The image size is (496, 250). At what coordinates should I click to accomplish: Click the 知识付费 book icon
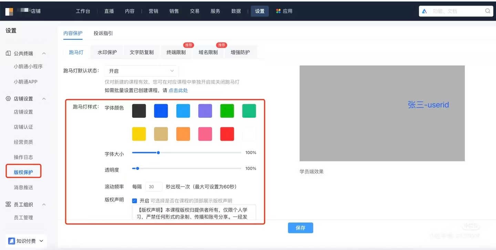point(12,241)
